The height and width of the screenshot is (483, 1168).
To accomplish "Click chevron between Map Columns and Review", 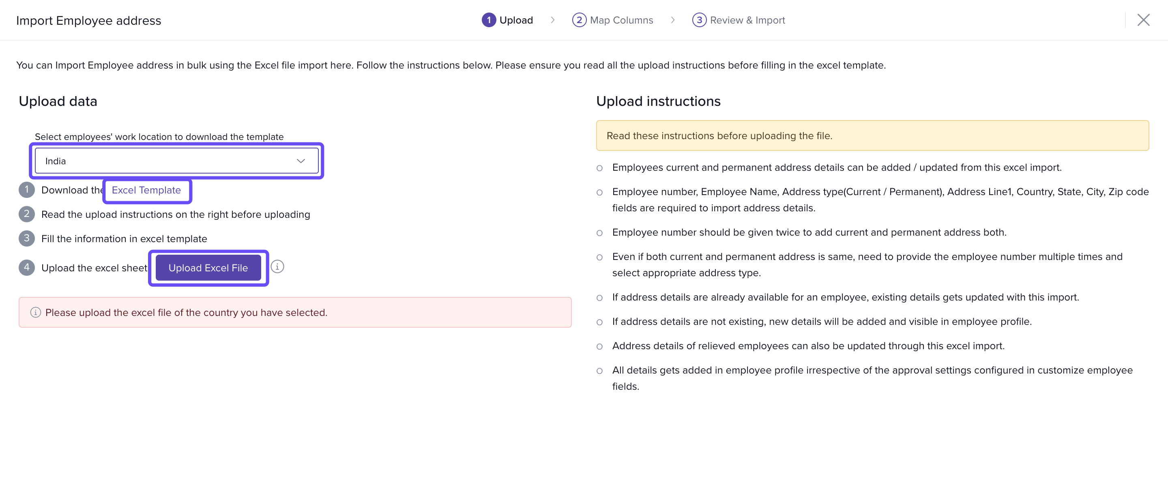I will point(672,20).
